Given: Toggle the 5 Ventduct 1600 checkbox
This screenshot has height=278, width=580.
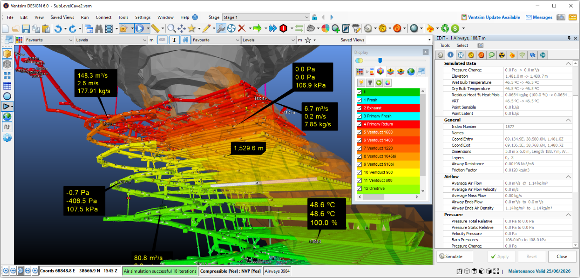Looking at the screenshot, I should click(360, 132).
